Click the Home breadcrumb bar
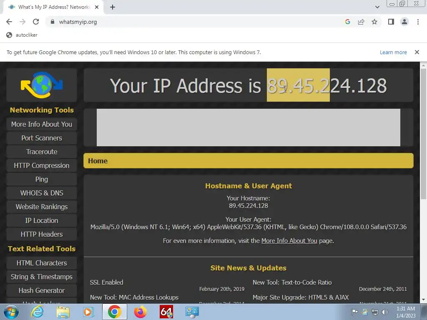The image size is (427, 320). [249, 161]
